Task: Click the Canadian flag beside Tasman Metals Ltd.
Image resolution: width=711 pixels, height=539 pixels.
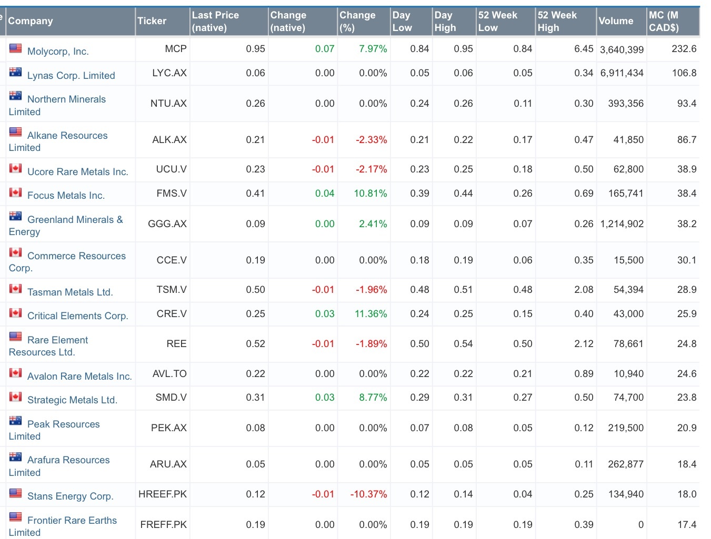Action: pos(15,289)
